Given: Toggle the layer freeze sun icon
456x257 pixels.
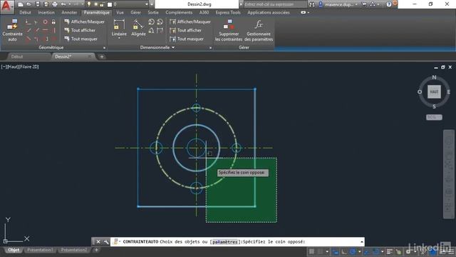Looking at the screenshot, I should point(95,4).
